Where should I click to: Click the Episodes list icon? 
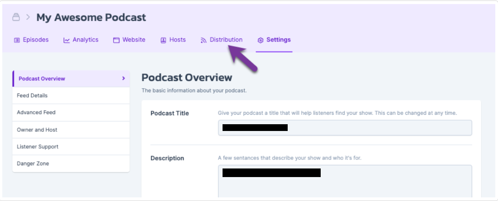coord(17,40)
